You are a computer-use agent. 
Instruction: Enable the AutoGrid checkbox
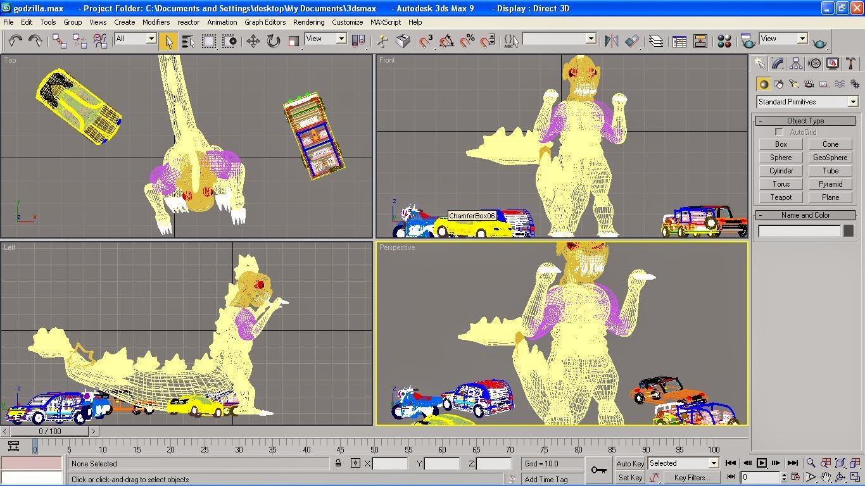click(780, 132)
